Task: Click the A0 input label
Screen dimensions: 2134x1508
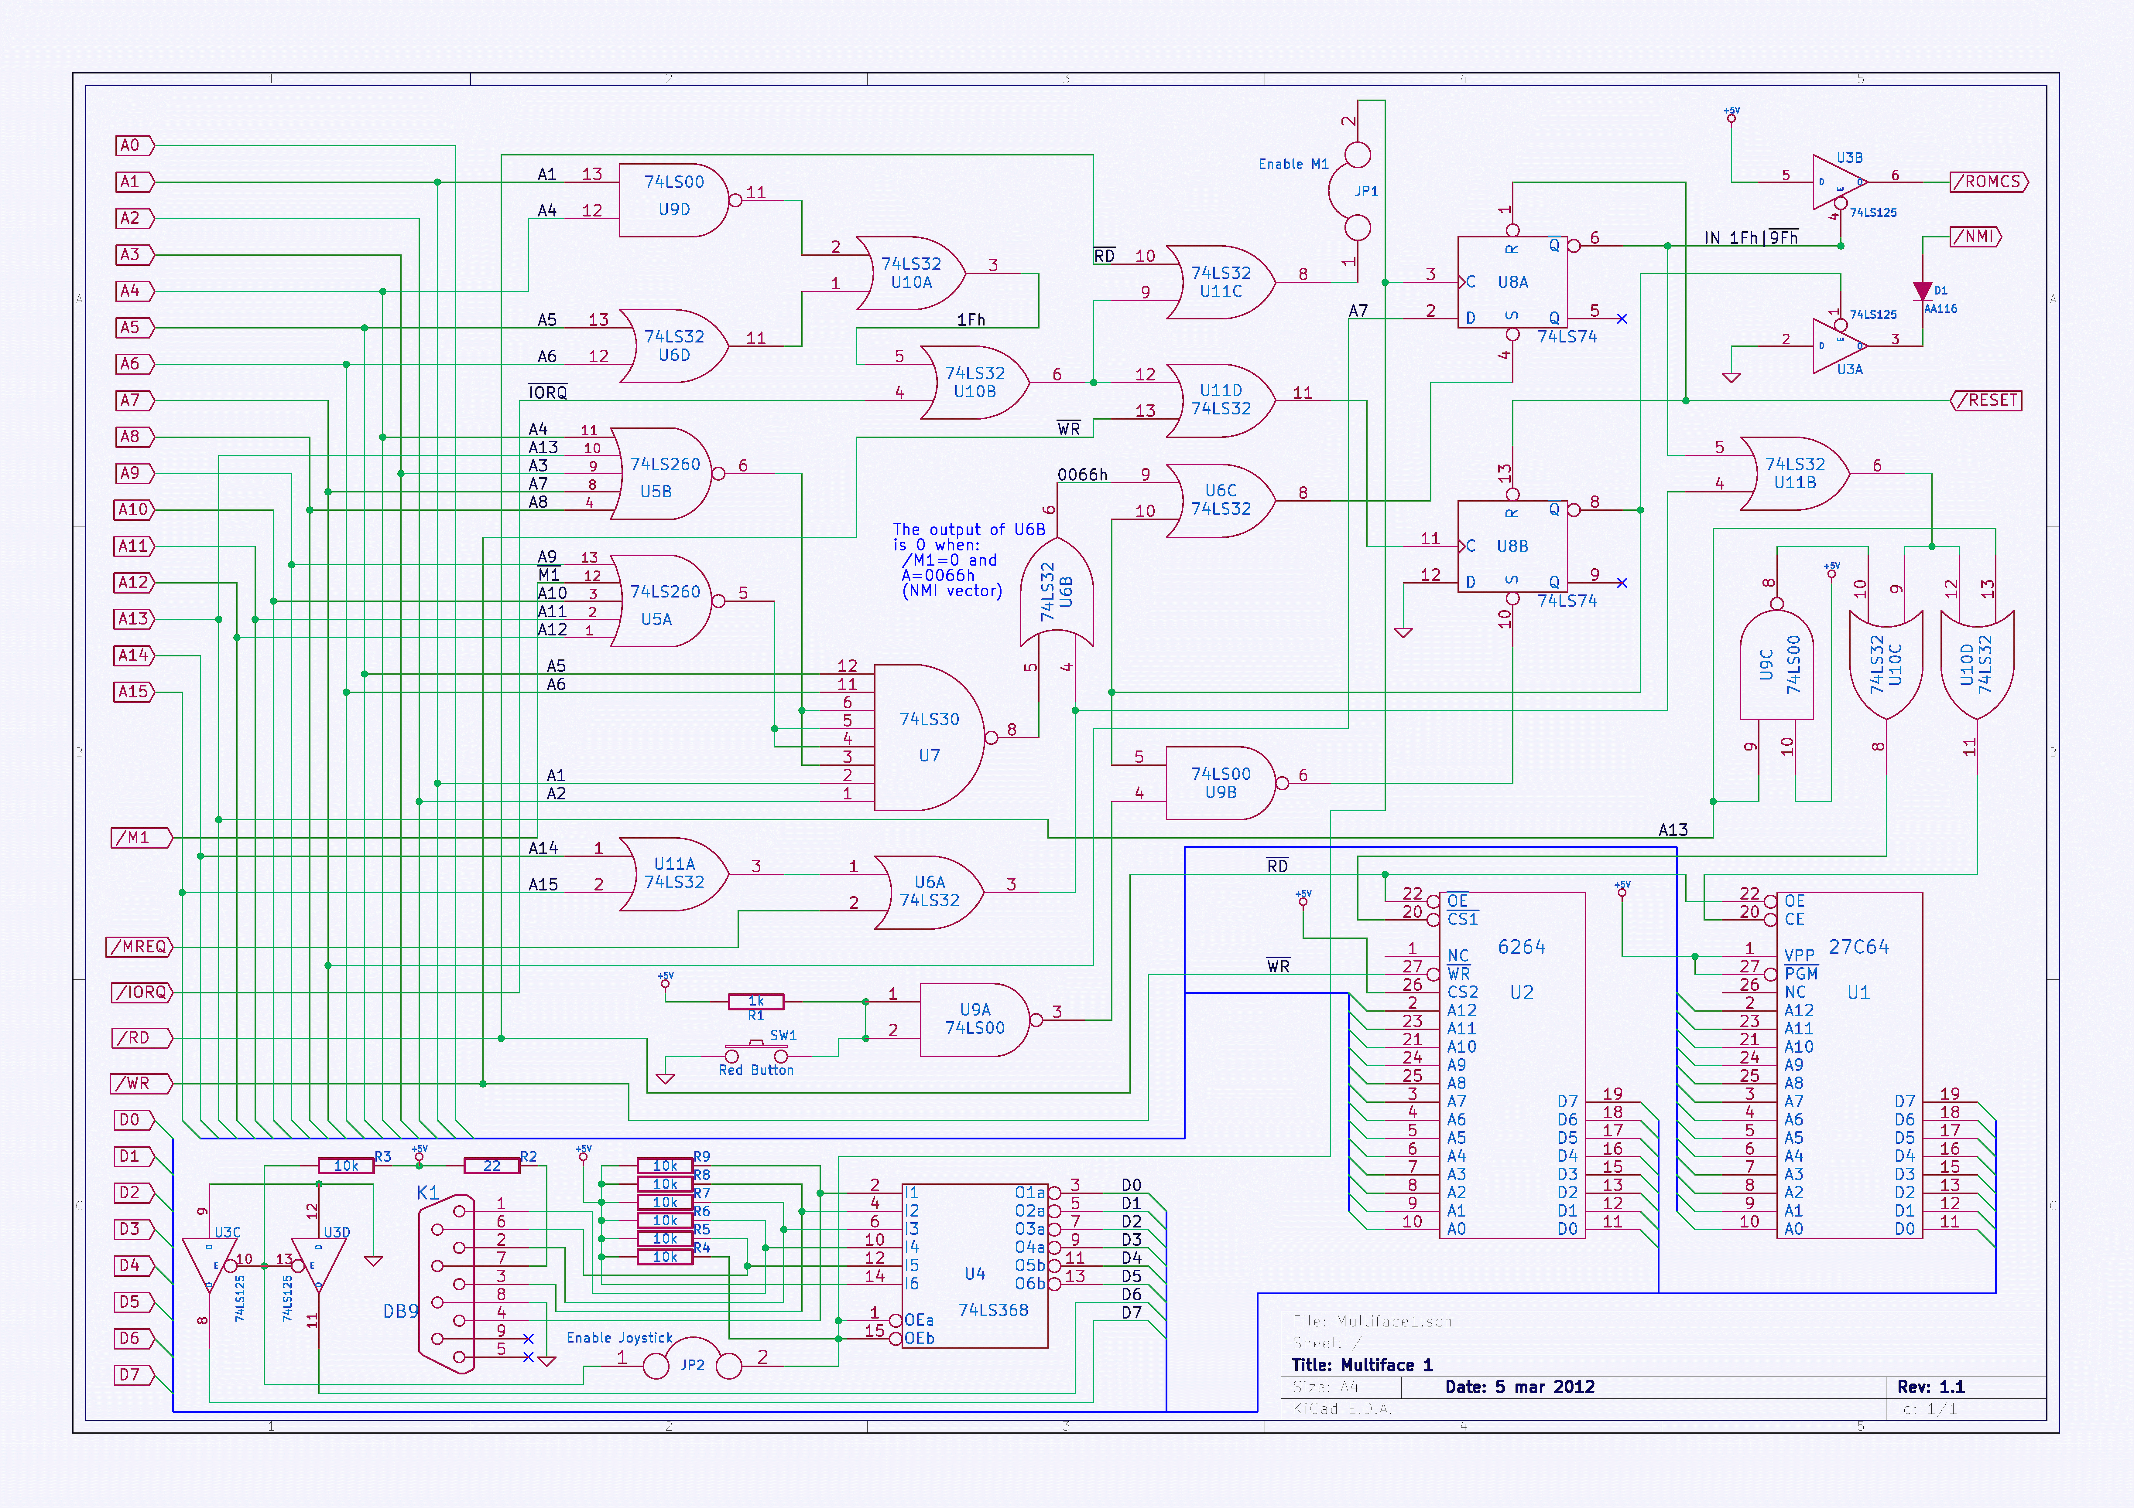Action: 135,146
